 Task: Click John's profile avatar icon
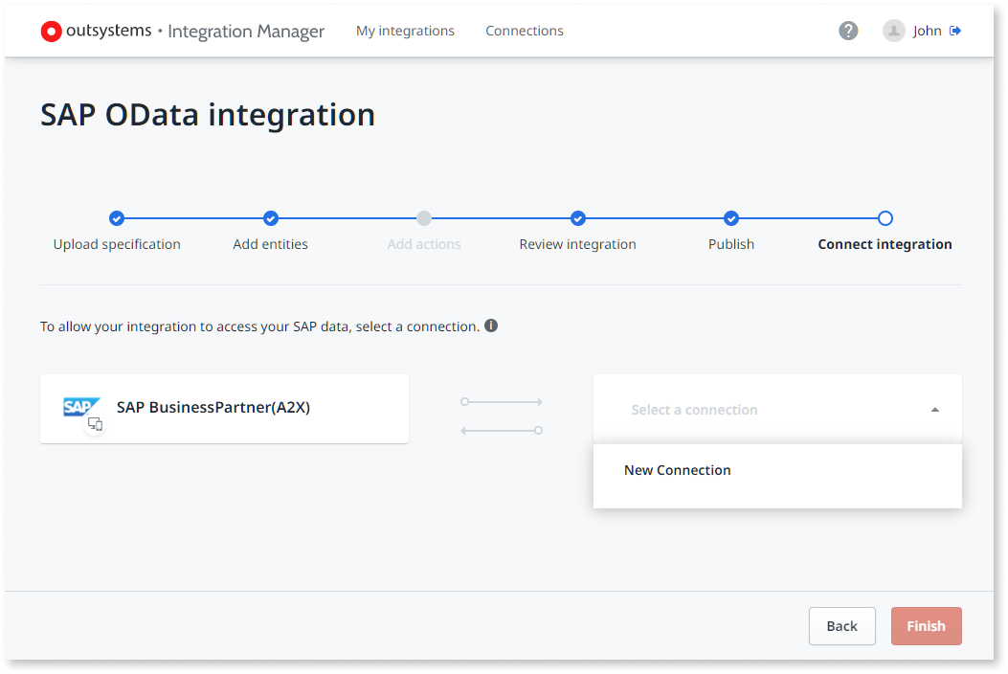tap(893, 31)
